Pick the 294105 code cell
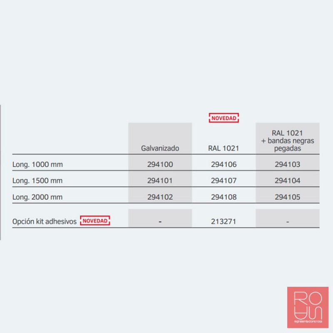 pos(287,197)
